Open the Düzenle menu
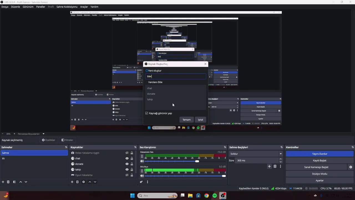Screen dimensions: 355x200 (x=16, y=7)
